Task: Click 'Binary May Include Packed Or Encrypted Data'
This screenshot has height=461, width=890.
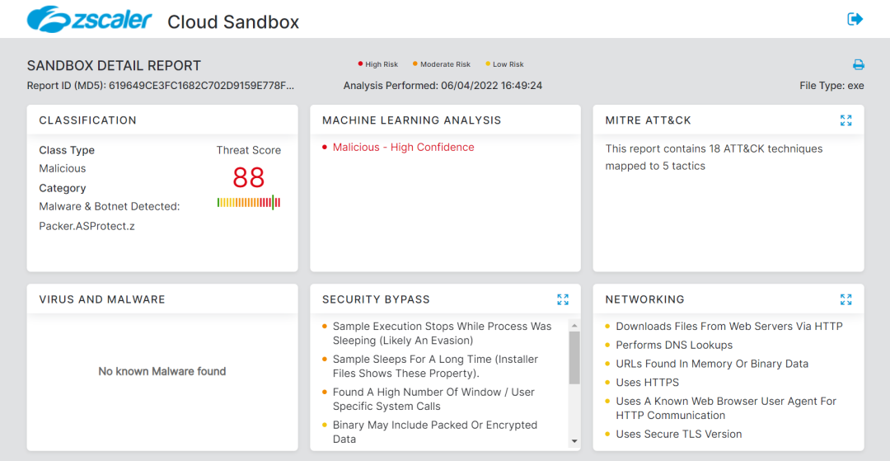Action: [x=434, y=432]
